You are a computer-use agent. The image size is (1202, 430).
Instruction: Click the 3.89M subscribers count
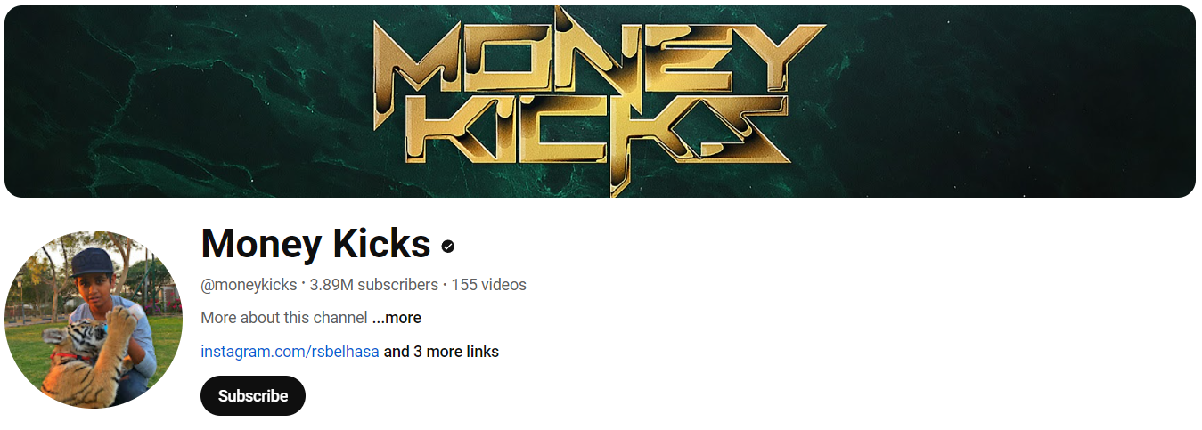coord(374,285)
